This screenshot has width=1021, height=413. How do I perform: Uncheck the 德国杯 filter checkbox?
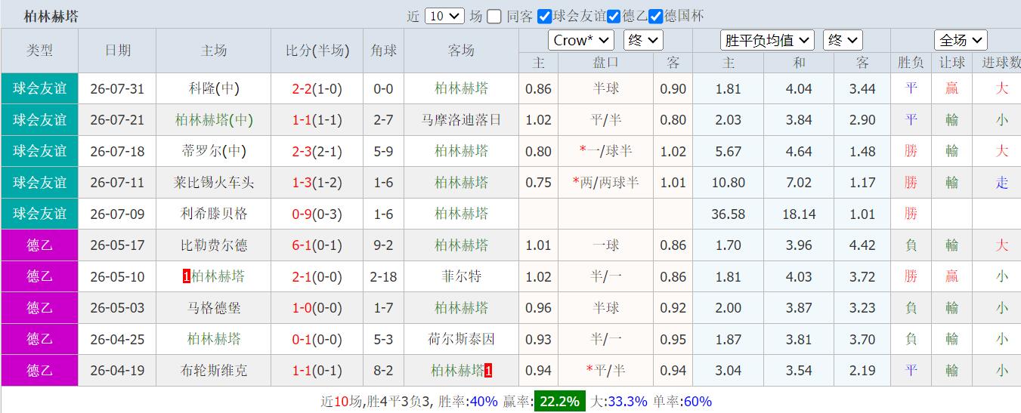[x=656, y=17]
